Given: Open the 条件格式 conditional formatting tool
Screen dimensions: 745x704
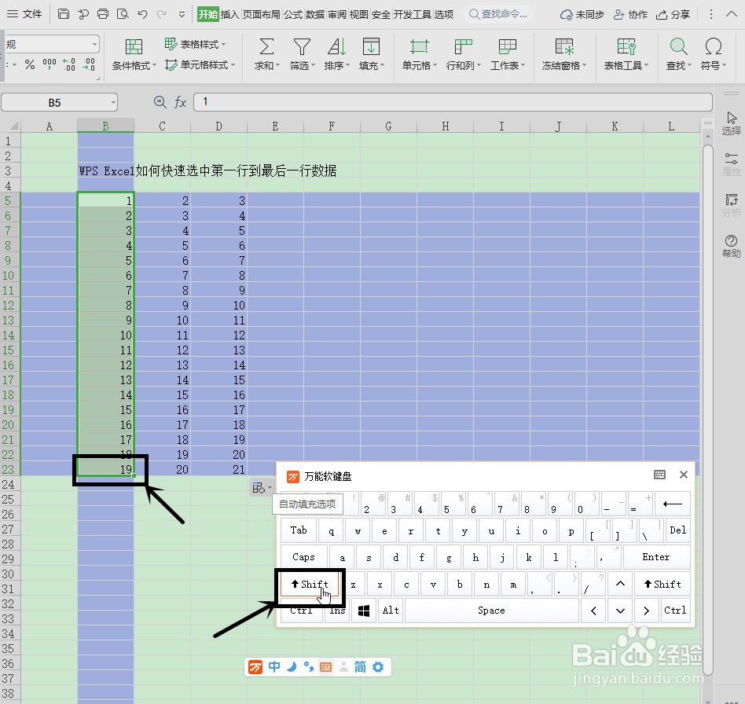Looking at the screenshot, I should pyautogui.click(x=134, y=55).
